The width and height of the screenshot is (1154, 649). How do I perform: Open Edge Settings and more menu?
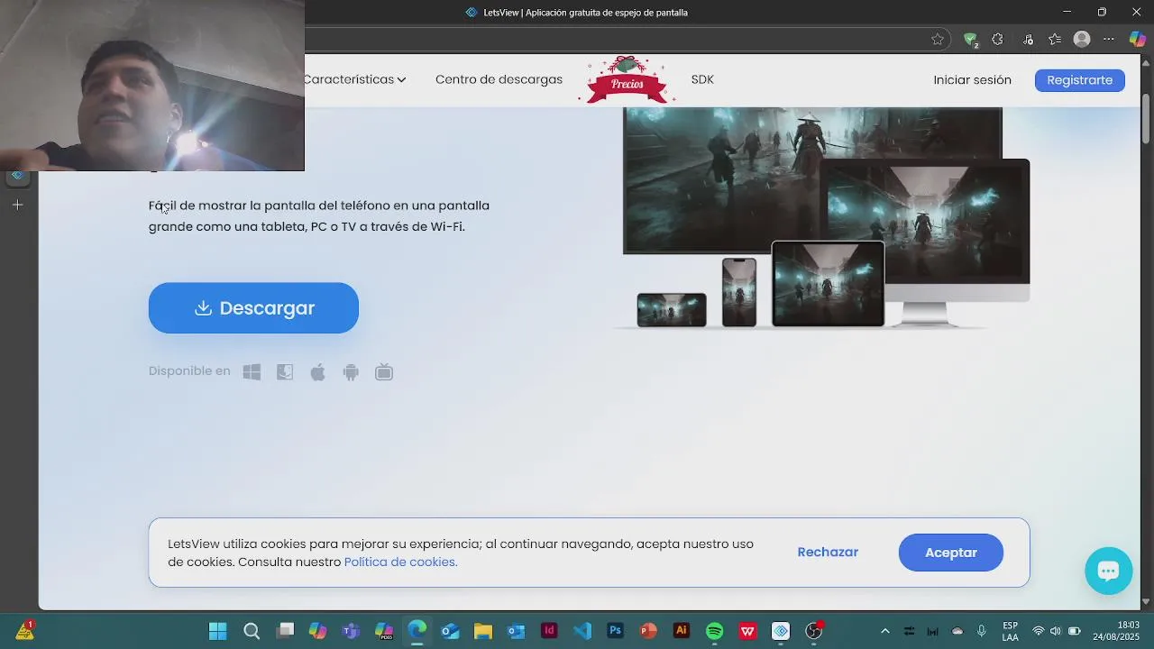point(1109,40)
